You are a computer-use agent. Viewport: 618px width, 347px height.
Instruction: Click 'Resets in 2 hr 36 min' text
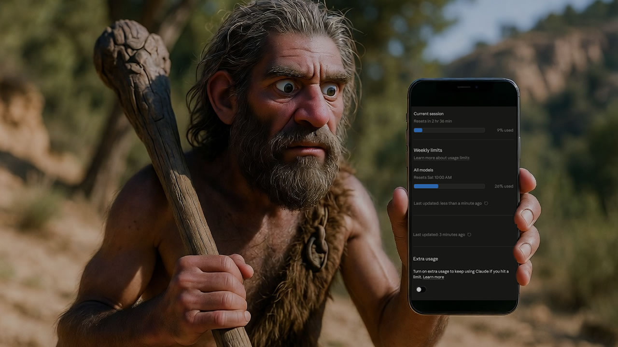[x=433, y=121]
